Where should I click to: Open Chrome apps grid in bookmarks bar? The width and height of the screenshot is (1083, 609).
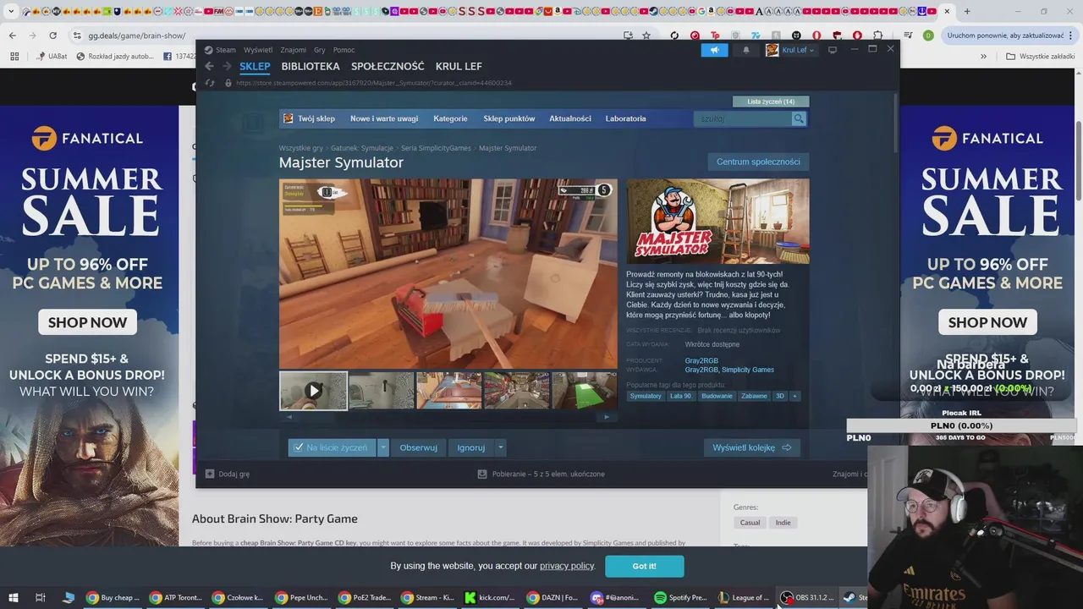pyautogui.click(x=14, y=57)
